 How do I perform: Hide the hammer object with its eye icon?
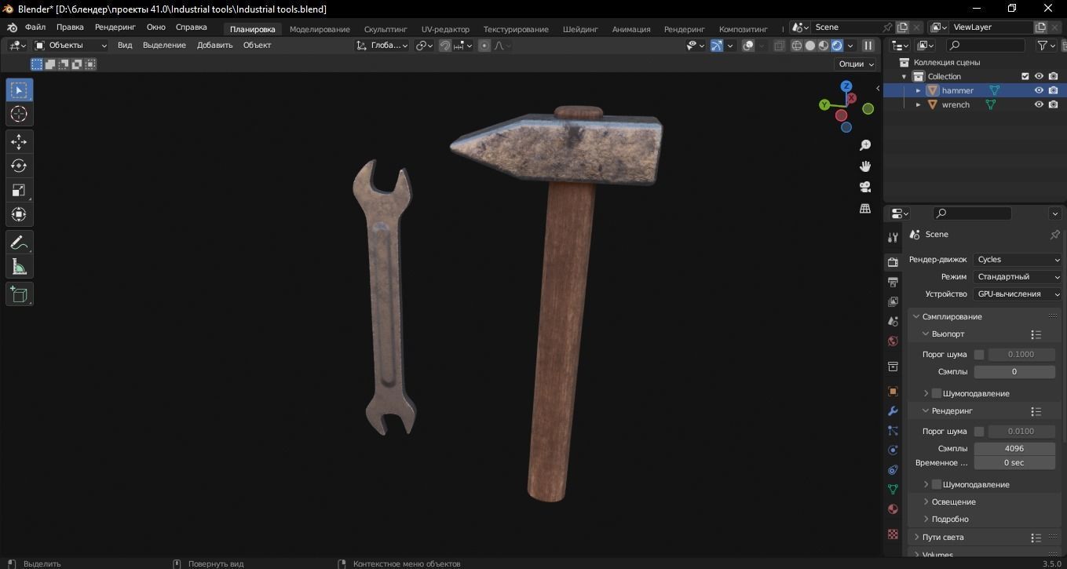tap(1039, 90)
